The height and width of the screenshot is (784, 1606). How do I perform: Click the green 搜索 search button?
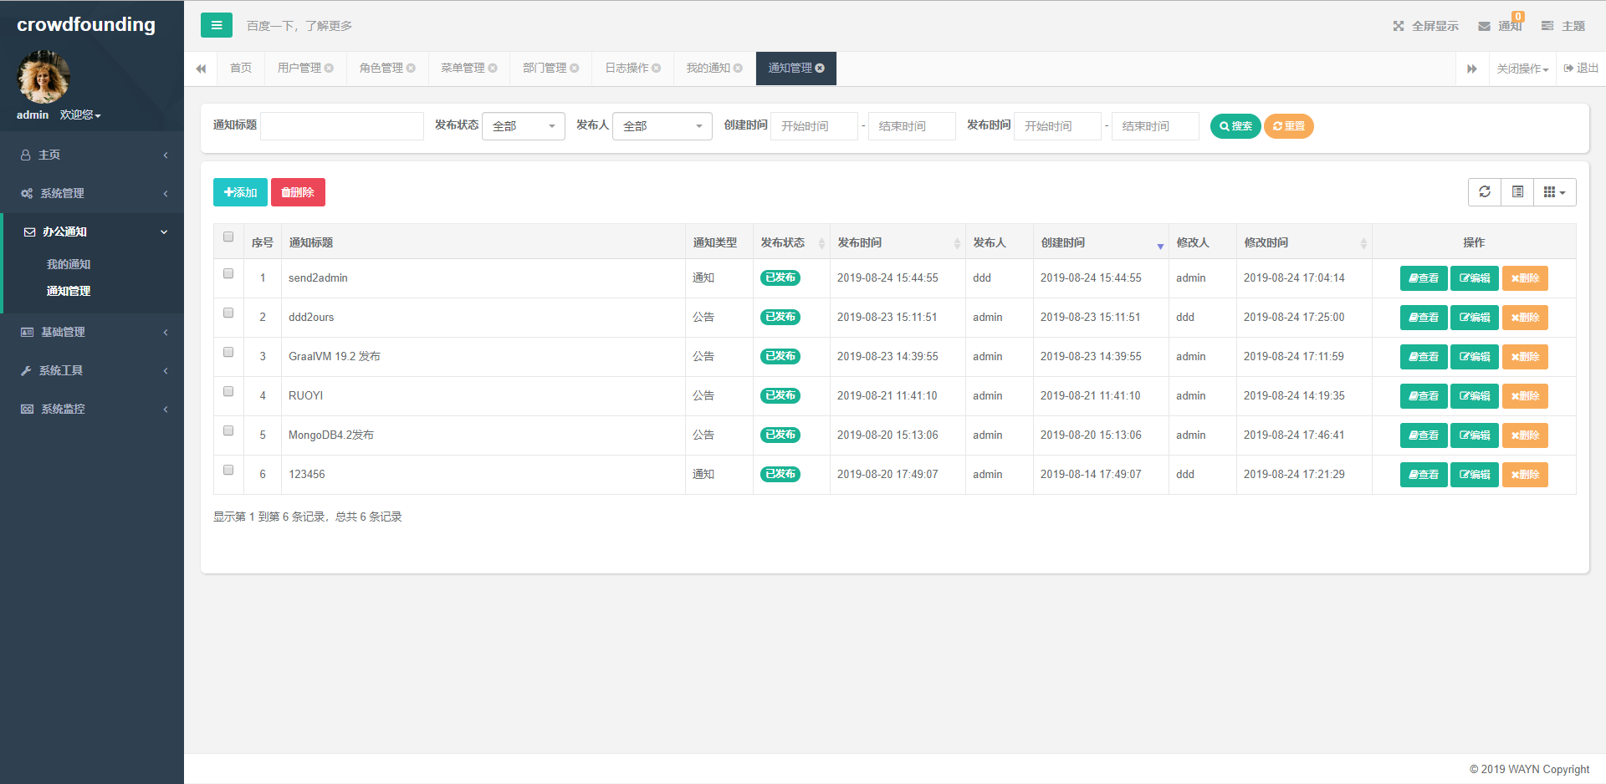tap(1235, 126)
